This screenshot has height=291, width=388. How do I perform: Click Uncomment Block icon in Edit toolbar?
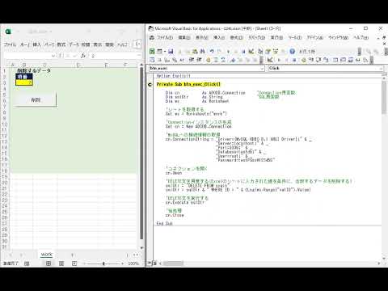pyautogui.click(x=223, y=60)
